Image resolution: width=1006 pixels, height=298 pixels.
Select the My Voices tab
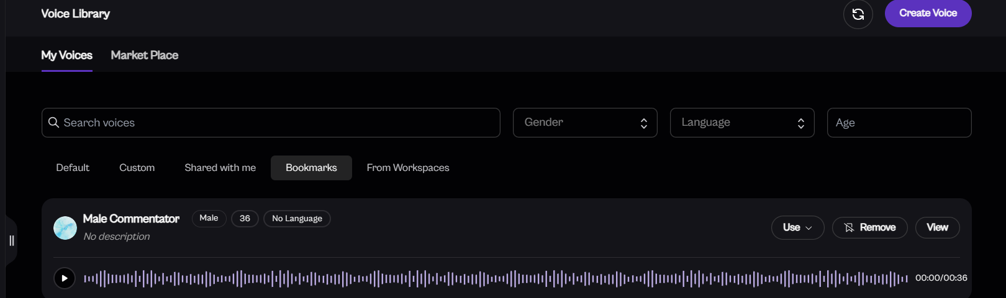[66, 55]
